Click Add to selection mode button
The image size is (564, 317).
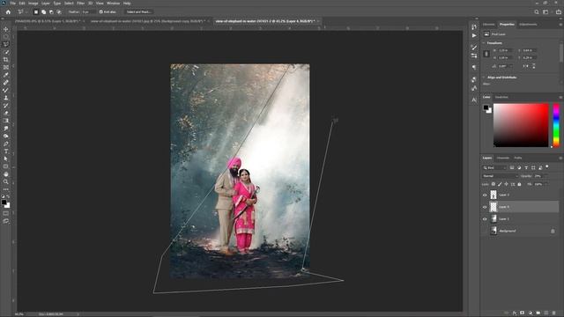pyautogui.click(x=43, y=11)
